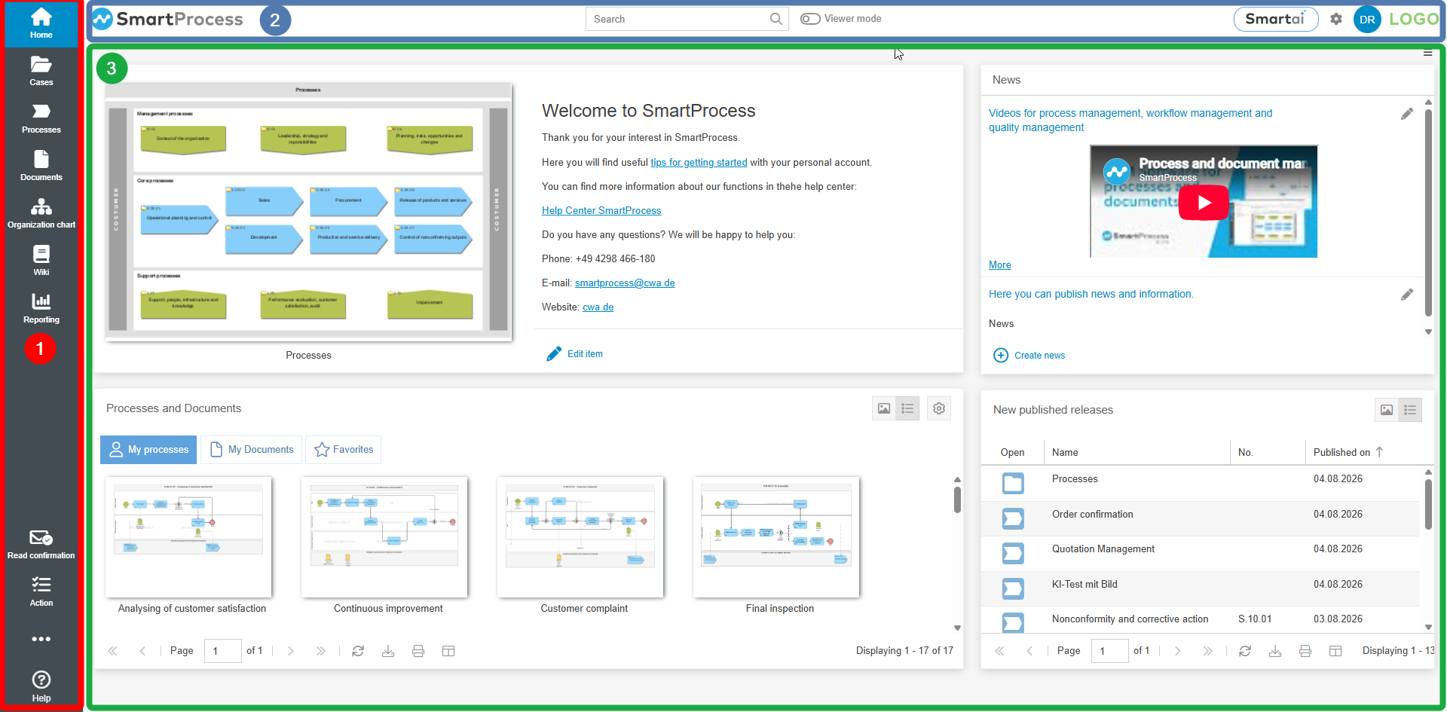Open the Wiki section

[41, 261]
